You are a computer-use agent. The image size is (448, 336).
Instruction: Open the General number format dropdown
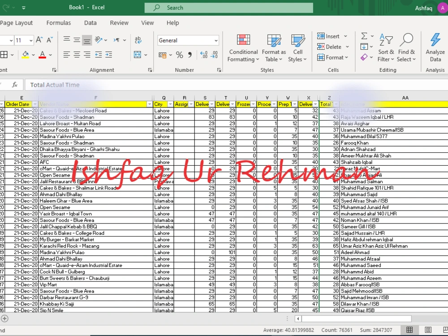pos(216,41)
